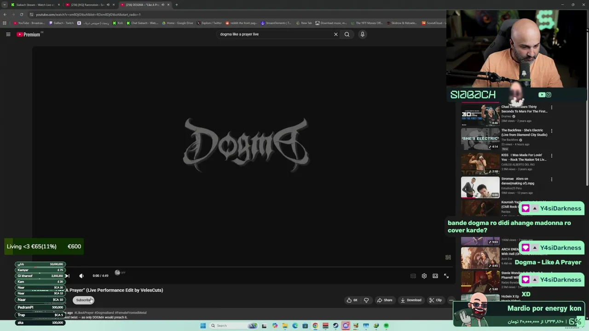
Task: Open the Kick bookmark
Action: tap(118, 23)
